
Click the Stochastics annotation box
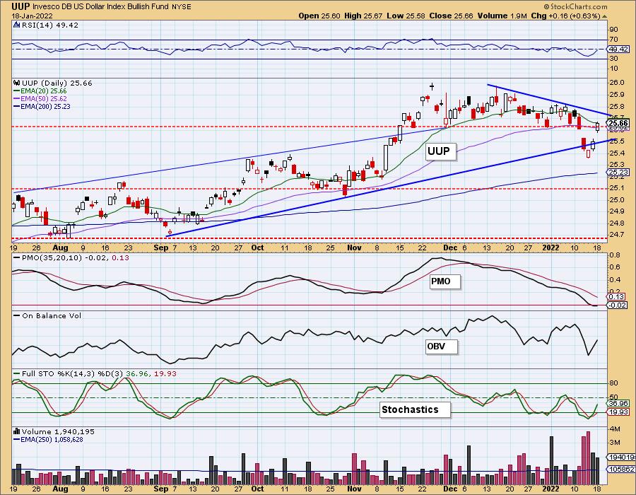pyautogui.click(x=415, y=409)
